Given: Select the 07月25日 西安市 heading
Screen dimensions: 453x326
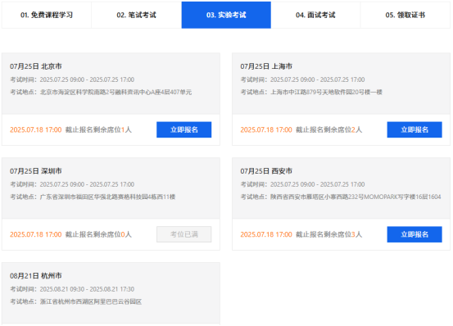Looking at the screenshot, I should click(266, 171).
